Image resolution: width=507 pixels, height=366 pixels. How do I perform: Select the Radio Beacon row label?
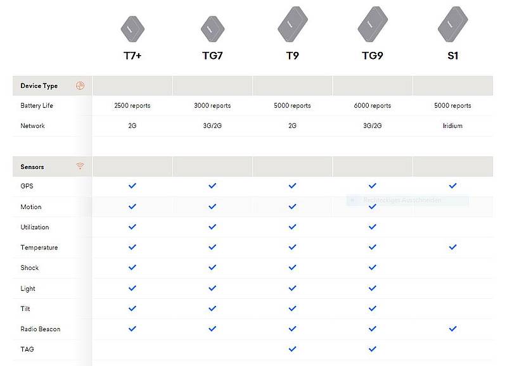(41, 329)
